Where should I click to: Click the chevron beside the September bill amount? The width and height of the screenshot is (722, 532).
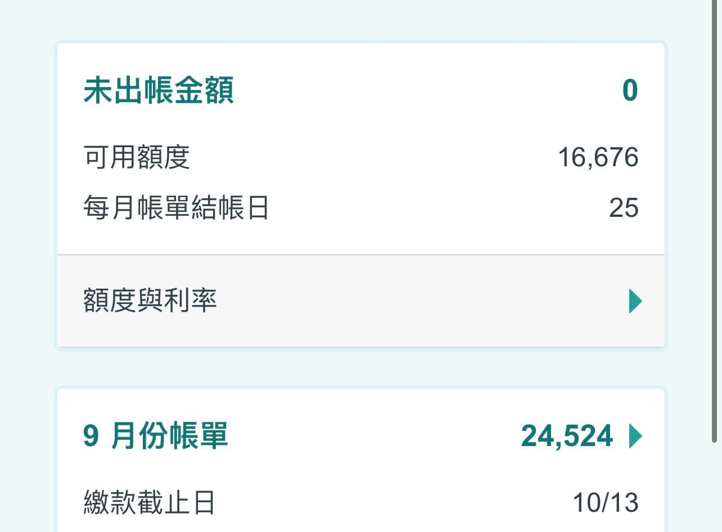636,435
